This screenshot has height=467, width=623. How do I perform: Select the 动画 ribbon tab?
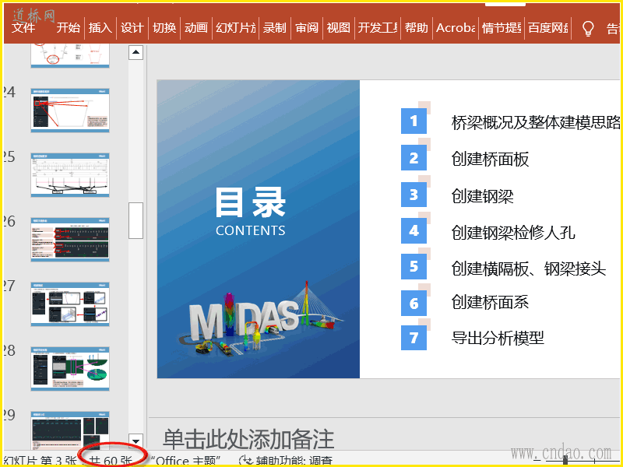[196, 27]
